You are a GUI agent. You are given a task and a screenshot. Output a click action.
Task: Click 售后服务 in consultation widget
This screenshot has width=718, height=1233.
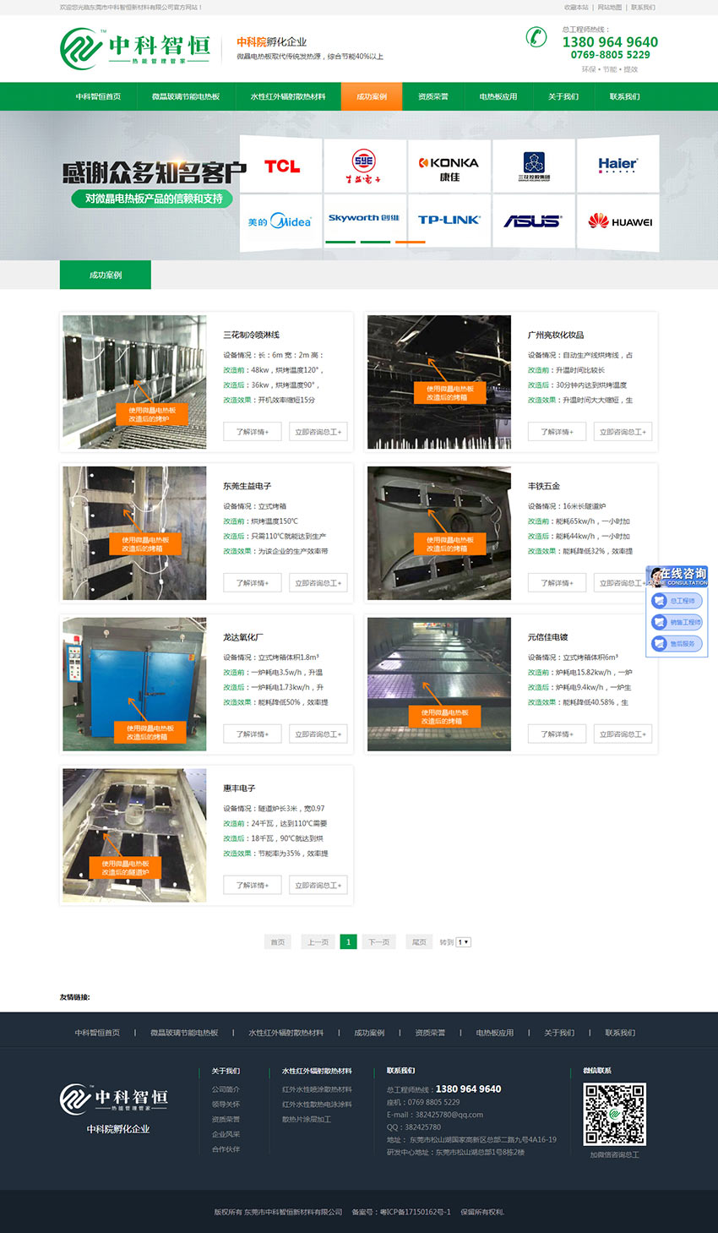point(677,644)
